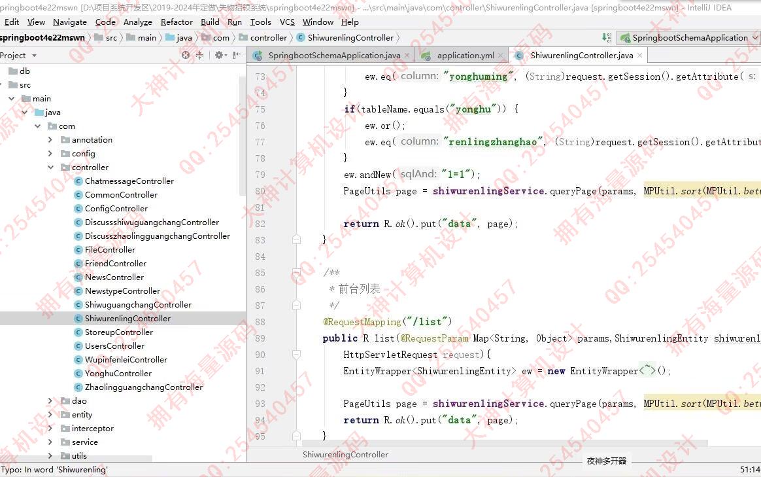The height and width of the screenshot is (477, 761).
Task: Click ChatmessageController class icon
Action: [78, 181]
